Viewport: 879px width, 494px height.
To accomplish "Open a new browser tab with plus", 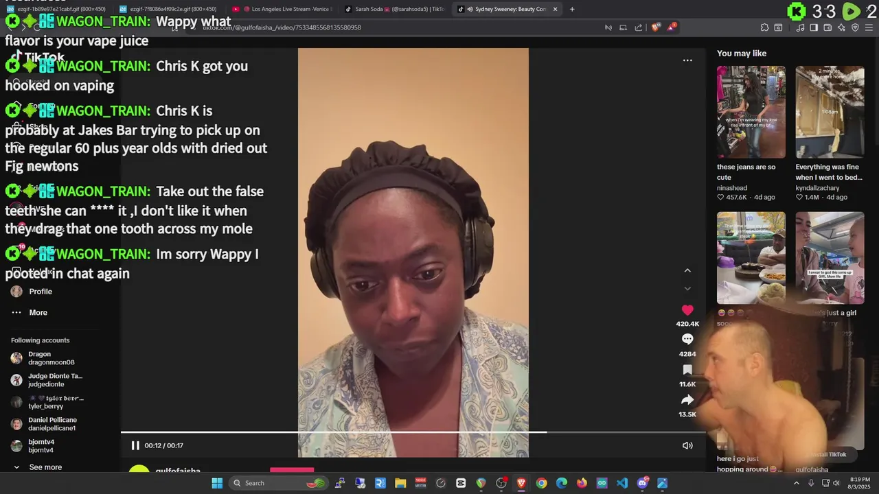I will coord(572,9).
